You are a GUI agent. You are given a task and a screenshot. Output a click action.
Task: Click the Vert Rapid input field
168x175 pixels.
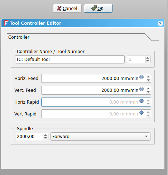93,114
